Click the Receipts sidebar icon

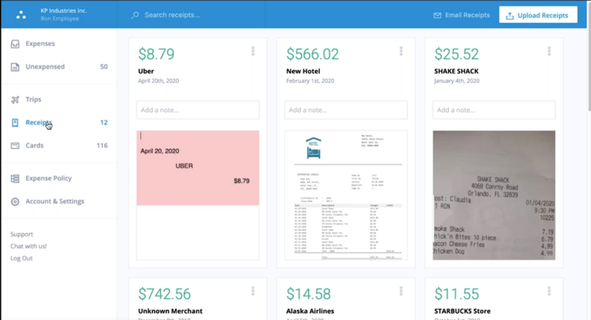(15, 122)
